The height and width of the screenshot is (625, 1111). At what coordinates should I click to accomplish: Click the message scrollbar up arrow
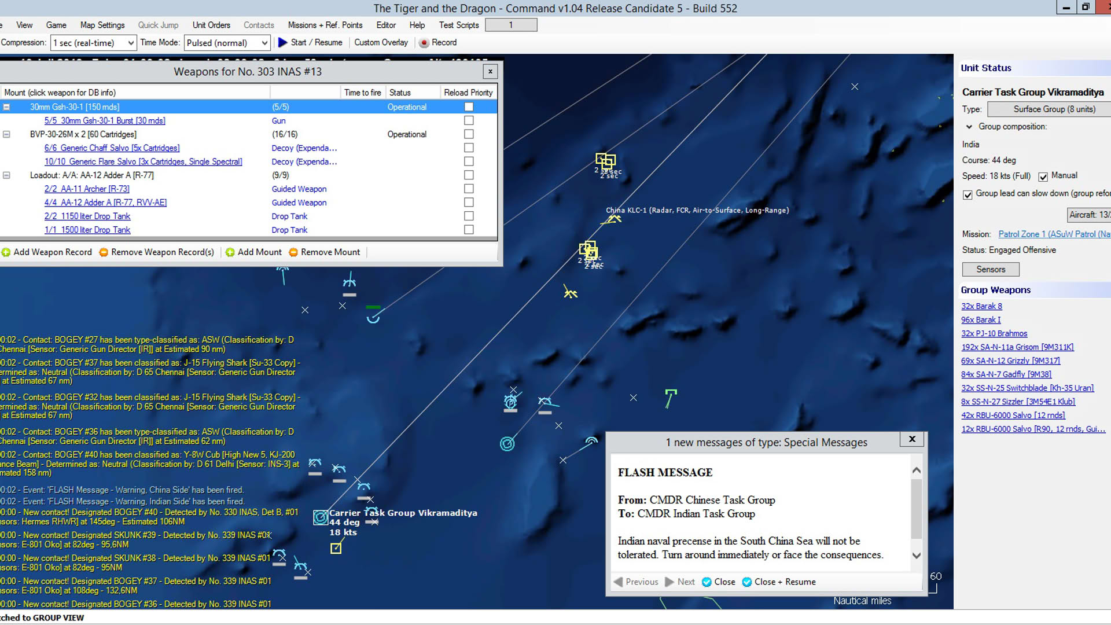[917, 470]
